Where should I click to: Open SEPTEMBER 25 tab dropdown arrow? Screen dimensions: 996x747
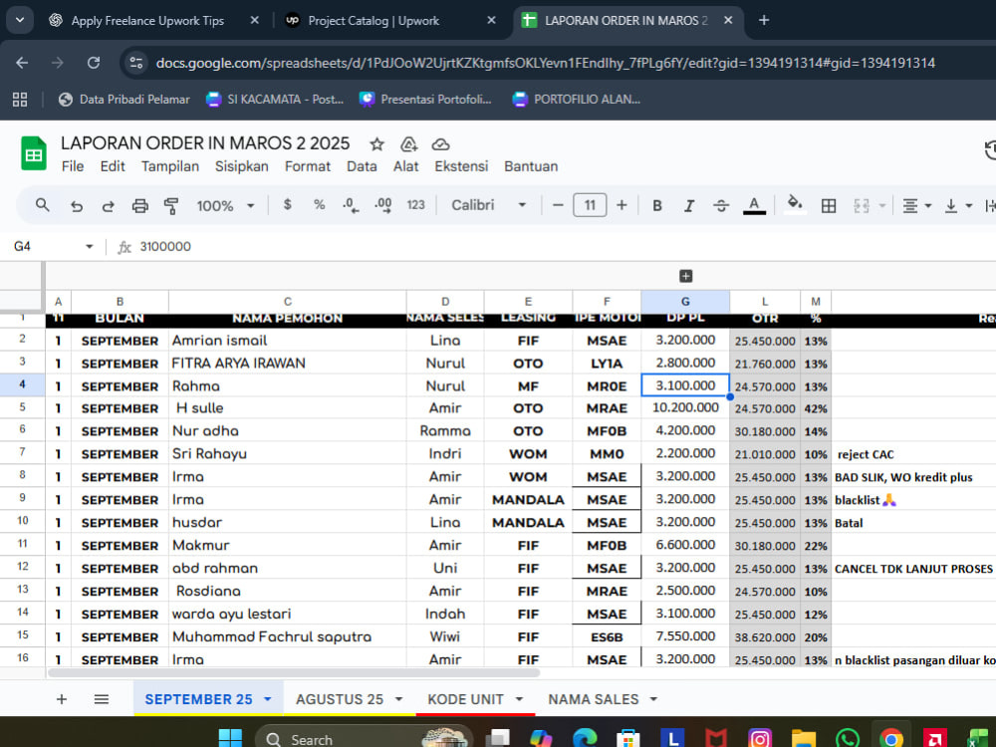point(267,699)
